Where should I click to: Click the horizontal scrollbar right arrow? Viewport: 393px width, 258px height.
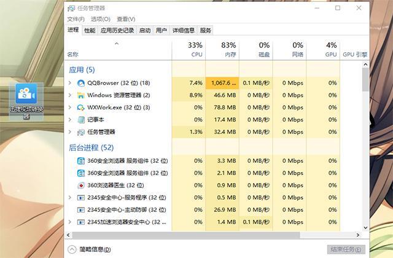point(358,235)
